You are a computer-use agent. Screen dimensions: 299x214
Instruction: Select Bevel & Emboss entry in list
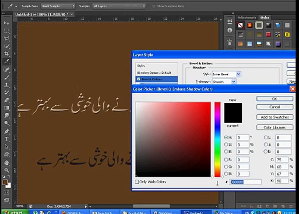pos(157,79)
